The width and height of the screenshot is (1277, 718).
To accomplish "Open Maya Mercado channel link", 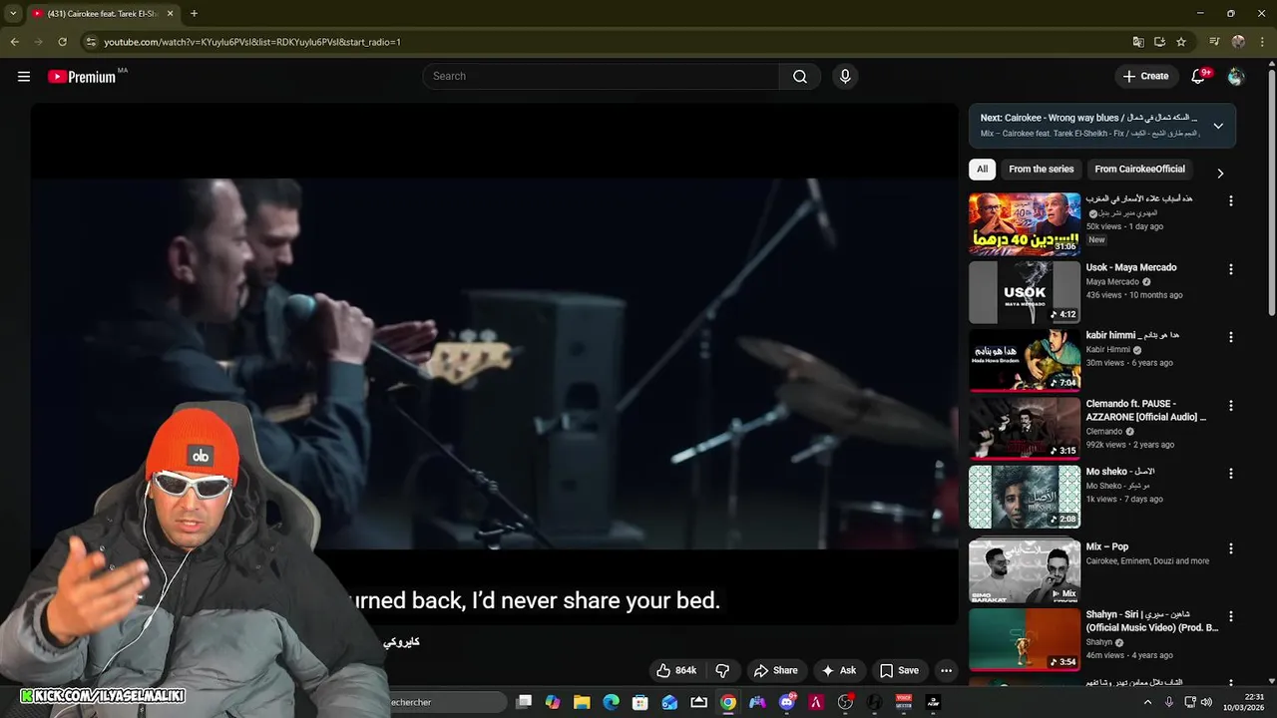I will 1112,282.
